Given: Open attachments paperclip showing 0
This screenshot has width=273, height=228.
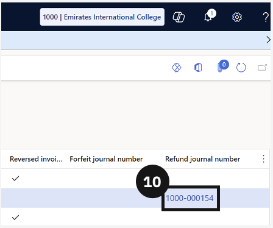Looking at the screenshot, I should (222, 66).
